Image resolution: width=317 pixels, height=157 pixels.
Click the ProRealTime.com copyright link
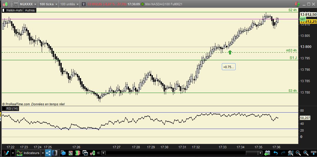click(x=16, y=104)
